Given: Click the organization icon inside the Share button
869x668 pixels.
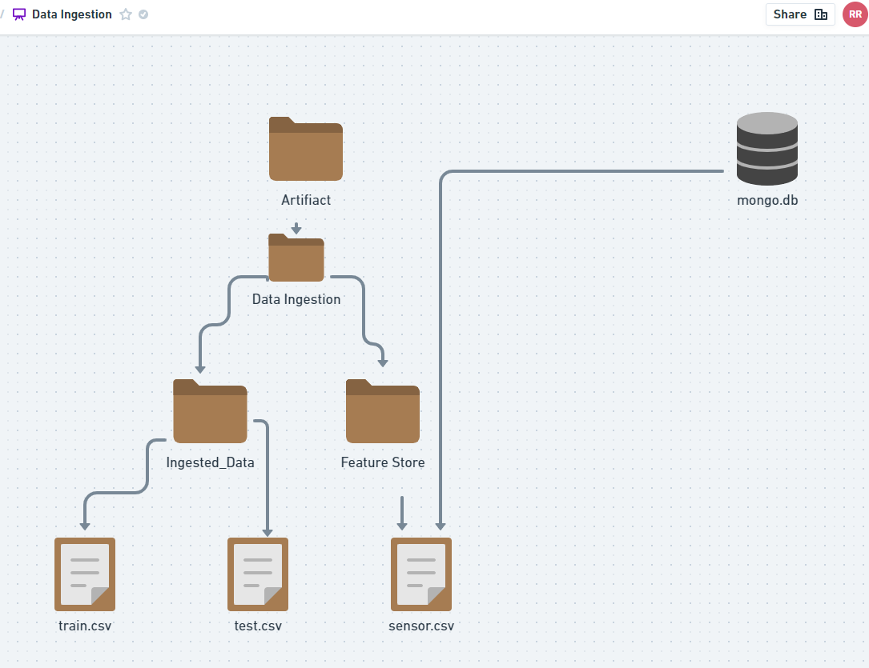Looking at the screenshot, I should click(x=820, y=14).
